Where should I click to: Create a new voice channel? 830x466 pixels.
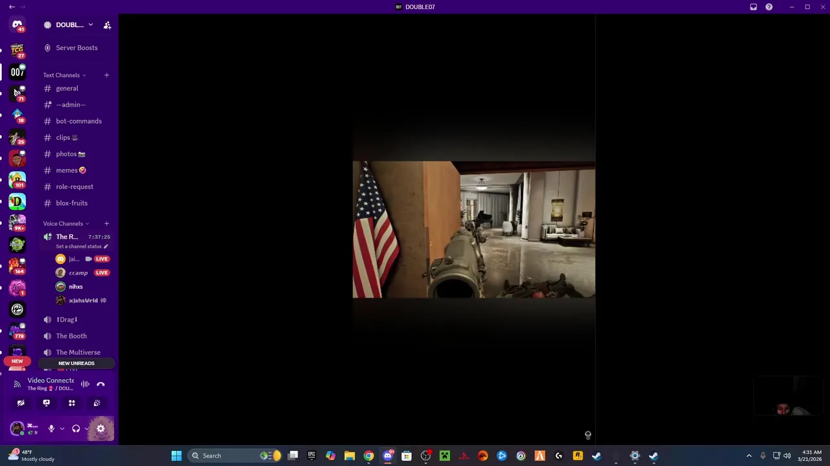(x=106, y=224)
